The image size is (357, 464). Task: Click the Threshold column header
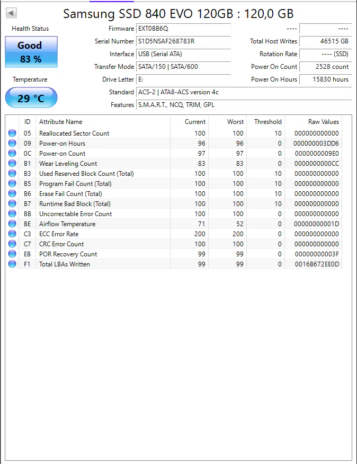point(265,122)
